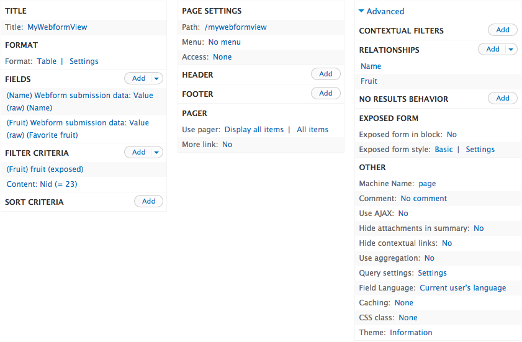This screenshot has width=522, height=342.
Task: Add a new Contextual Filter
Action: [503, 30]
